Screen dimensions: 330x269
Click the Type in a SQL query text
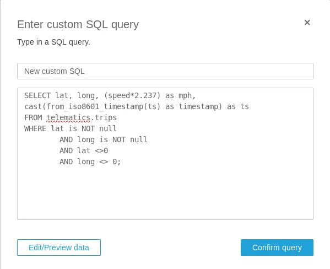click(x=53, y=42)
